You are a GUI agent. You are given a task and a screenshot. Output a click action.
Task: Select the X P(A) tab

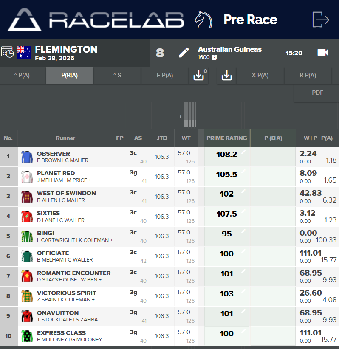pos(260,76)
